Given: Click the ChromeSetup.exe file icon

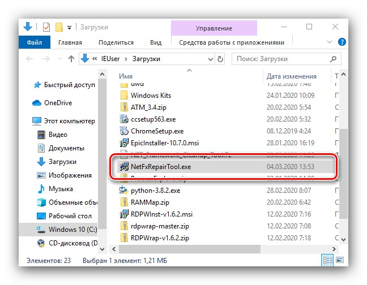Looking at the screenshot, I should pos(124,131).
